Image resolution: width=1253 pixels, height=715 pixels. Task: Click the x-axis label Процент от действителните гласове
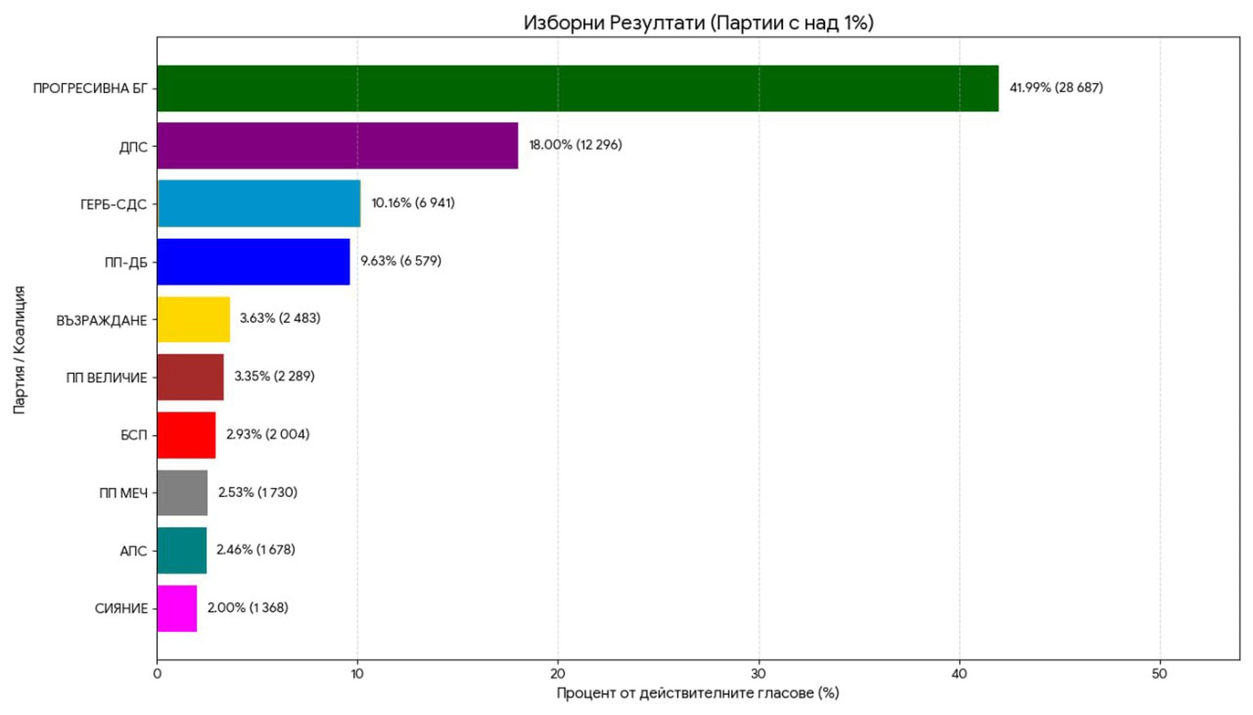coord(697,693)
